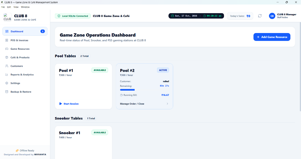The height and width of the screenshot is (159, 301).
Task: Start Session on Pool #1
Action: click(69, 104)
